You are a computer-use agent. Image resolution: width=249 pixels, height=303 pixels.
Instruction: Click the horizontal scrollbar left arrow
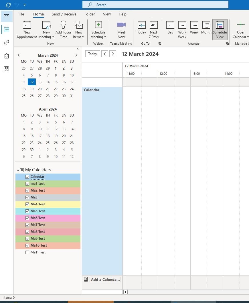[x=125, y=292]
